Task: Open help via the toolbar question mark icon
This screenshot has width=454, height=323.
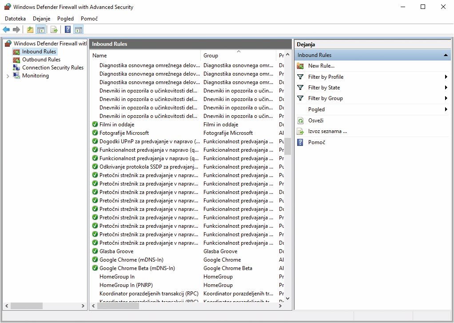Action: coord(68,29)
